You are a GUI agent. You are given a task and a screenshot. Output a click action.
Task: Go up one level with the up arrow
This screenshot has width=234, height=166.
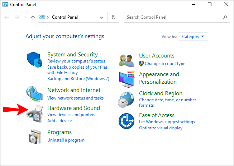tap(33, 17)
